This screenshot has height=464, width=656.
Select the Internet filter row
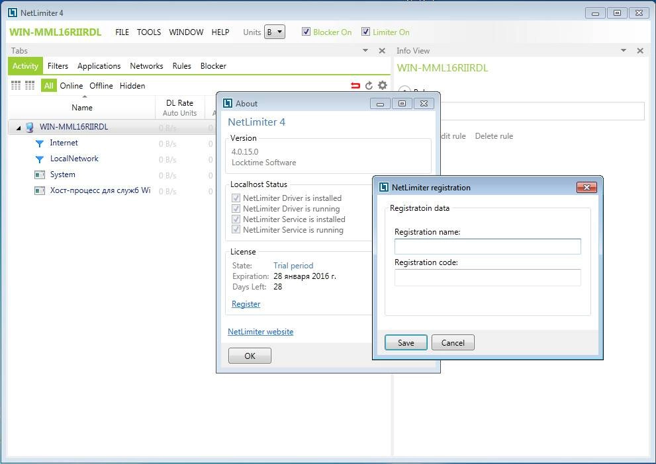coord(111,143)
